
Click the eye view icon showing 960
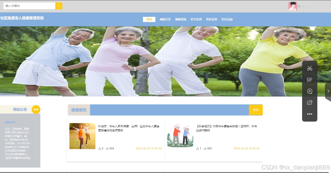tap(205, 149)
